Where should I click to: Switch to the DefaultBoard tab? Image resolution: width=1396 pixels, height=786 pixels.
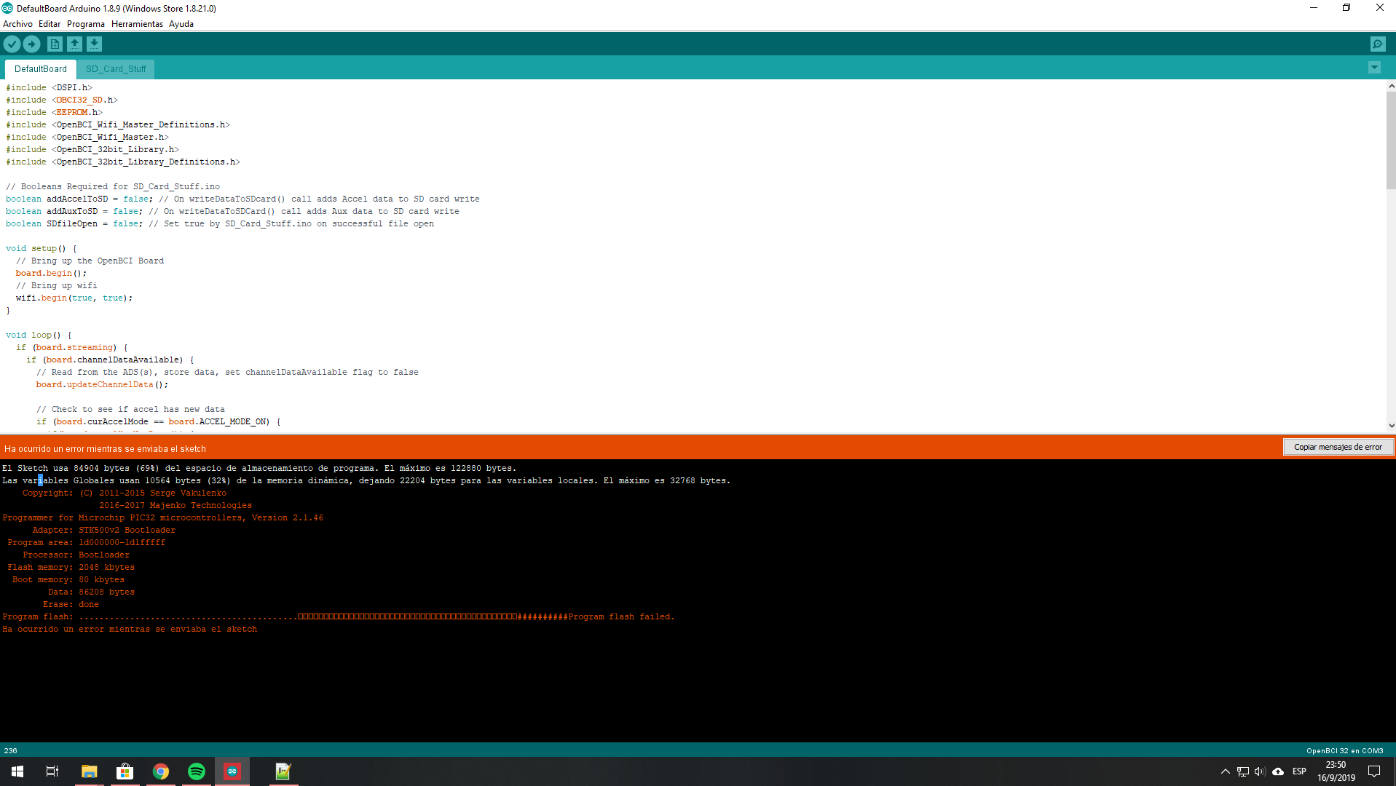tap(41, 69)
